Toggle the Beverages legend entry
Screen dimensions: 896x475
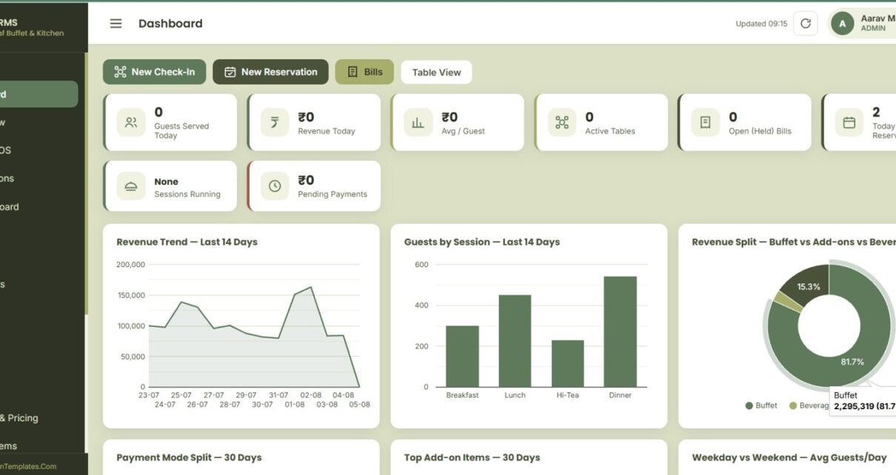[808, 405]
